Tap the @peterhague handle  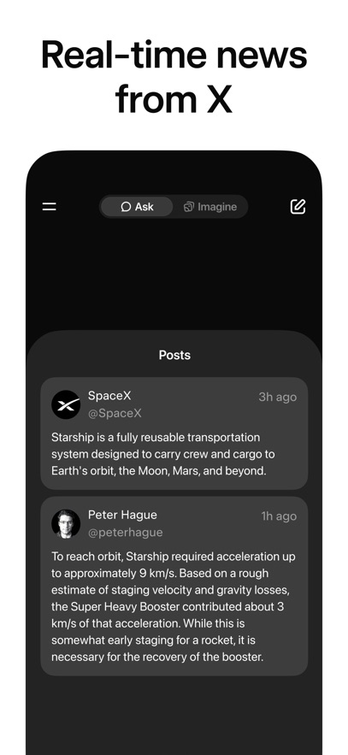pos(125,533)
